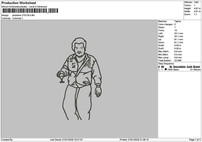202x142 pixels.
Task: Click the Page 1 of 1 indicator
Action: [195, 140]
